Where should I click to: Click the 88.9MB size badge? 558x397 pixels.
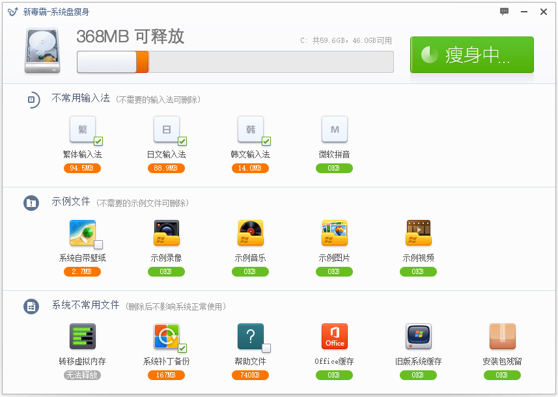point(166,169)
